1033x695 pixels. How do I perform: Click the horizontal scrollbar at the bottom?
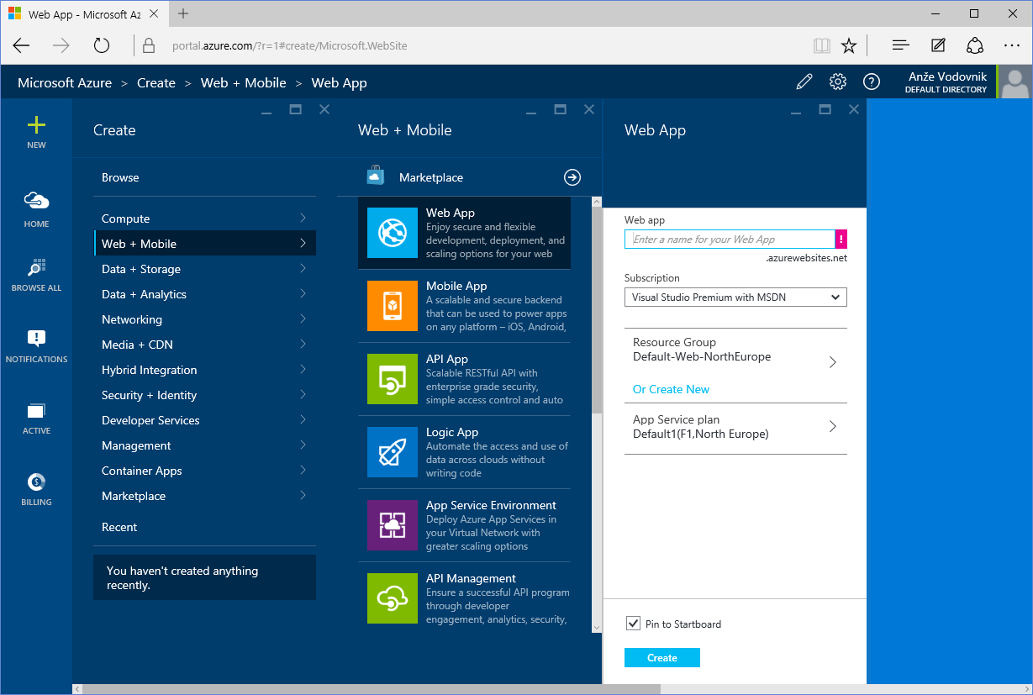pos(371,689)
